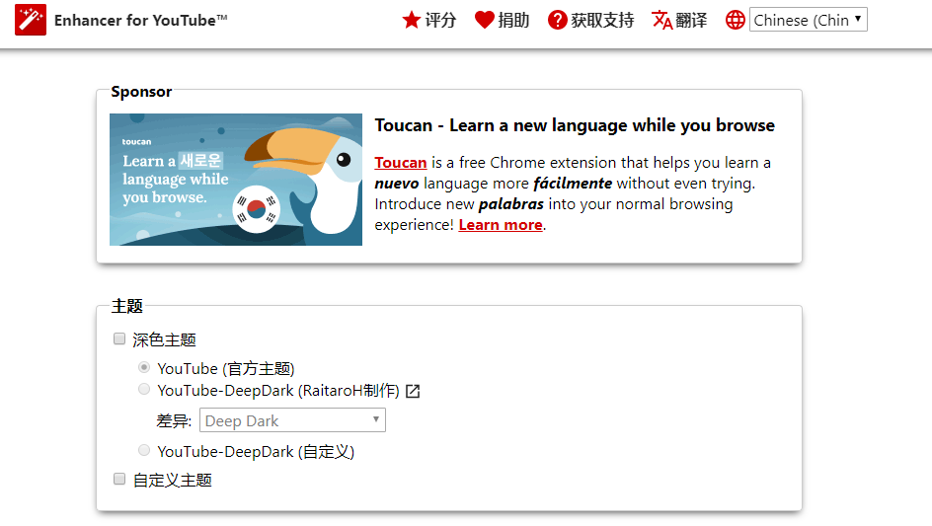Click the heart icon next to 捐助
932x526 pixels.
[485, 20]
